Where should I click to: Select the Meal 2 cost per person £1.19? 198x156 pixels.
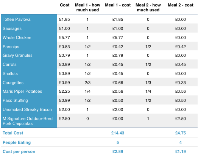(x=181, y=151)
